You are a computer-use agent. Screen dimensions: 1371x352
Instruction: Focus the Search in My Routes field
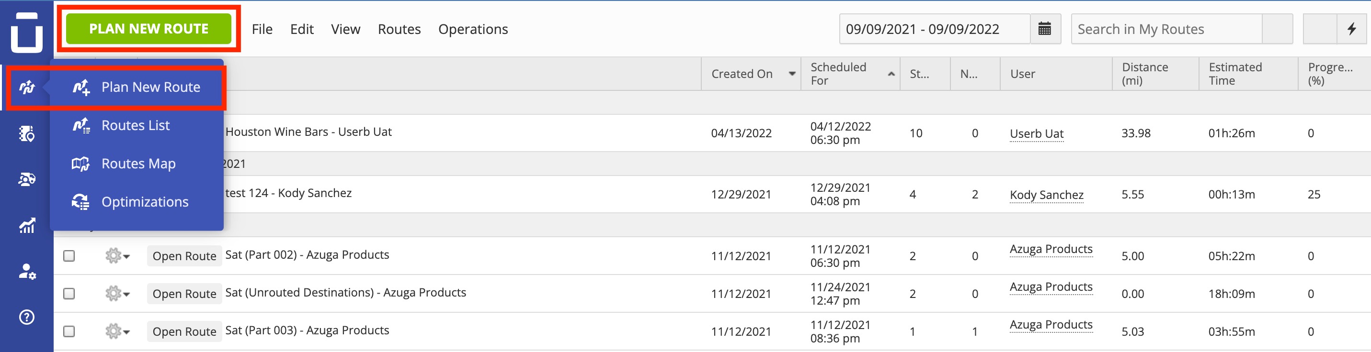click(x=1166, y=29)
